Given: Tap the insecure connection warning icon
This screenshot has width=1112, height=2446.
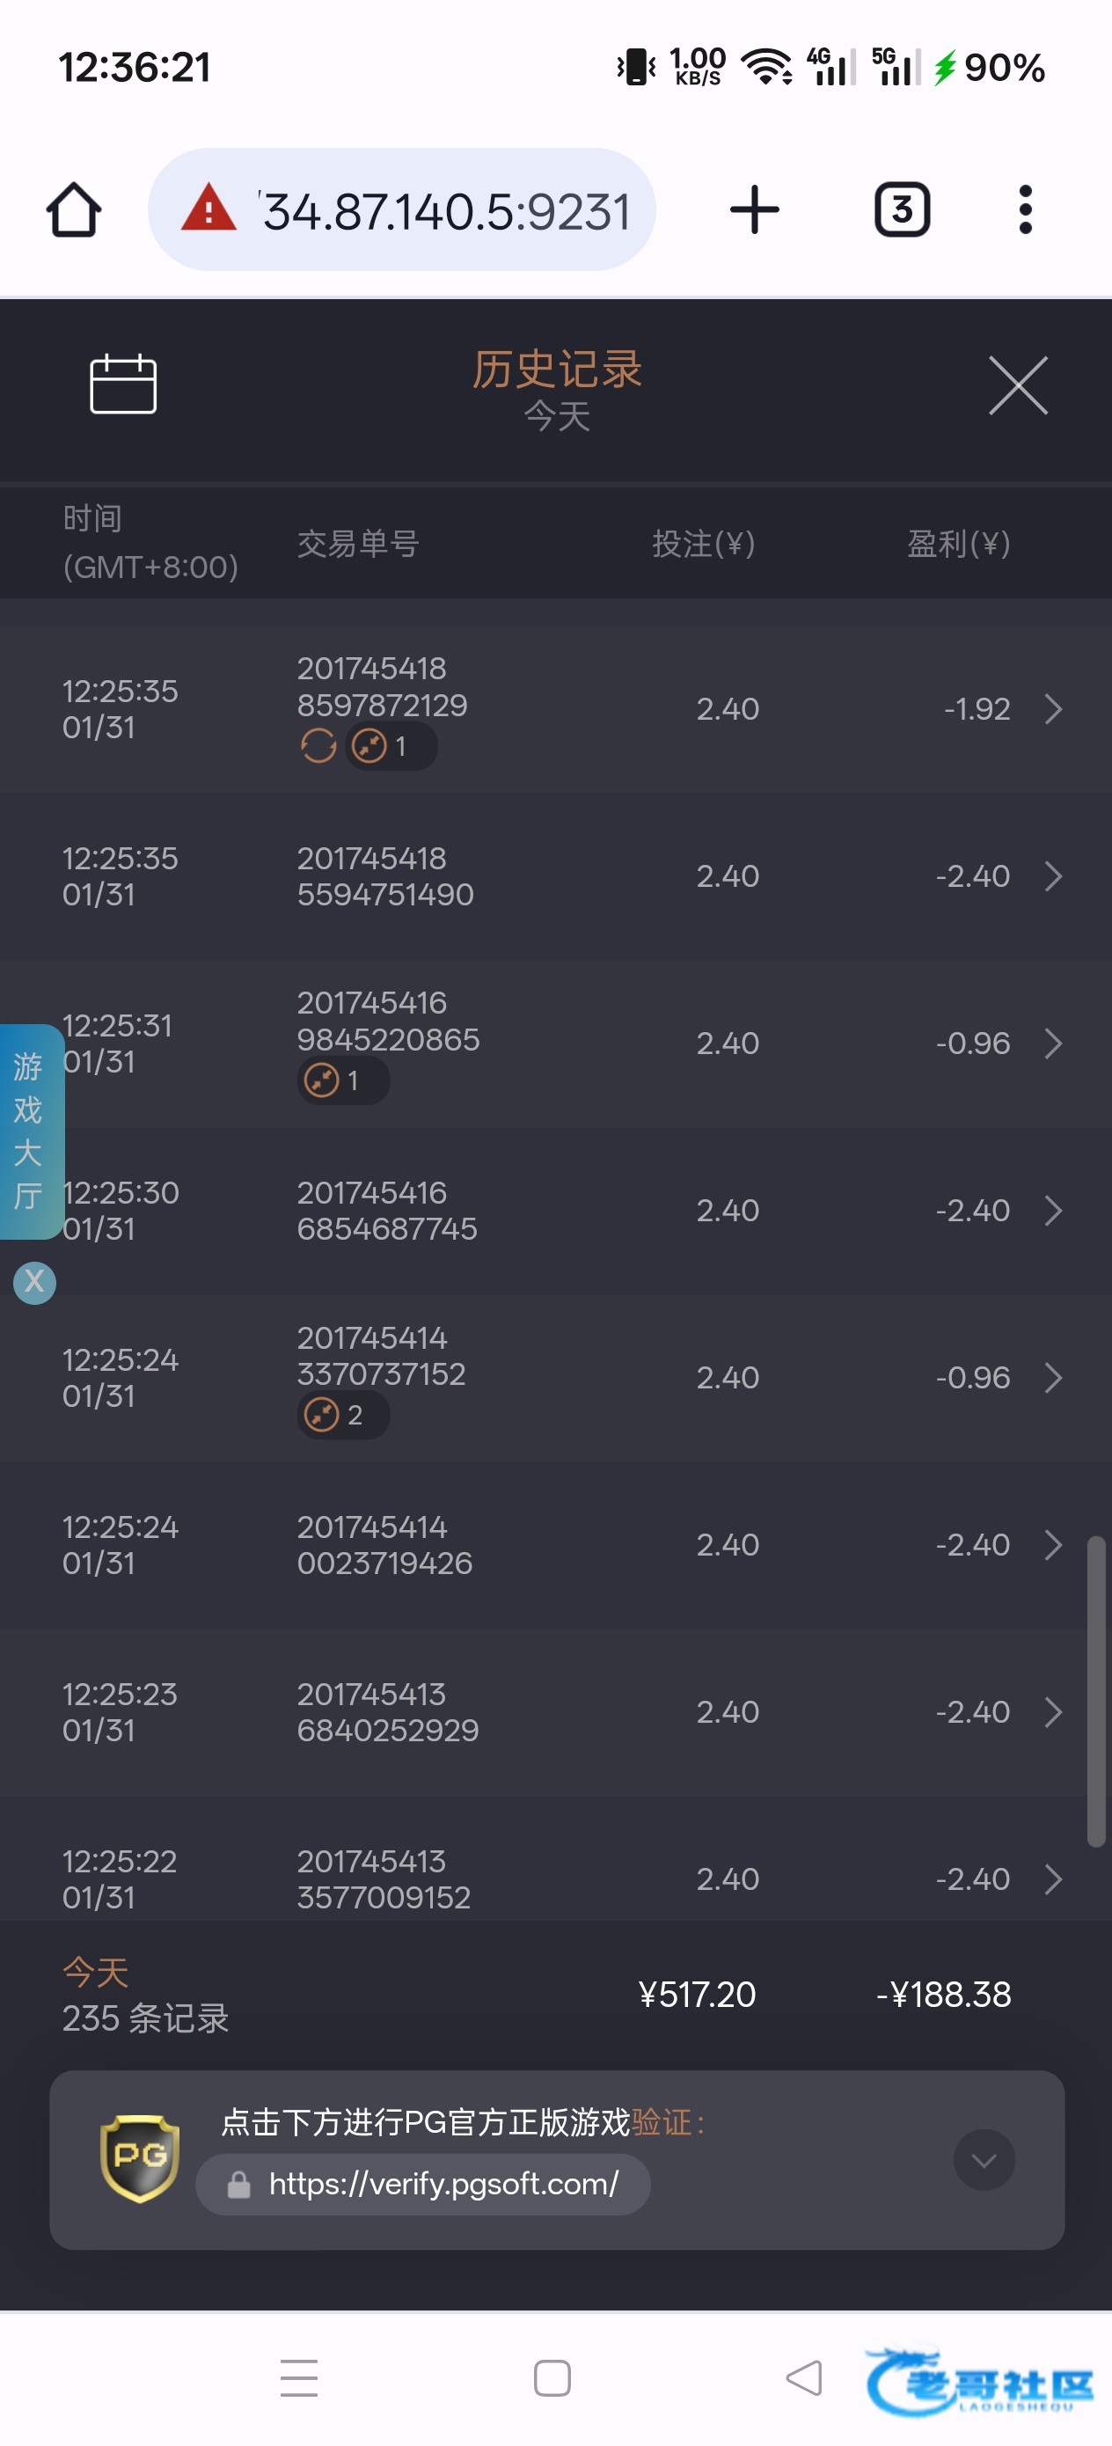Looking at the screenshot, I should click(208, 209).
